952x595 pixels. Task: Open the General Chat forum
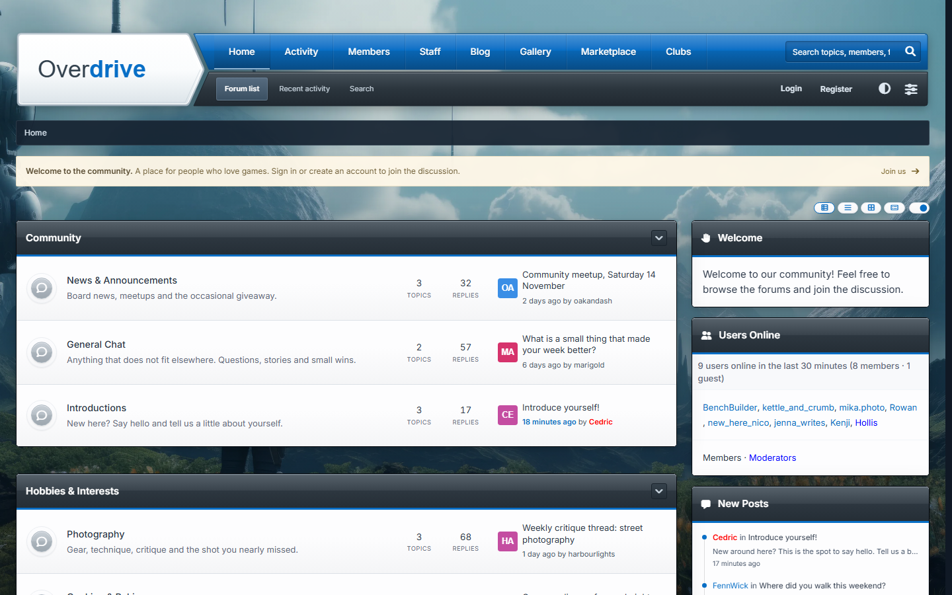pyautogui.click(x=96, y=344)
